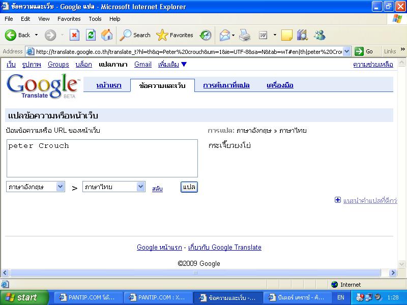Click the vertical scrollbar down arrow
The height and width of the screenshot is (305, 407).
coord(401,264)
